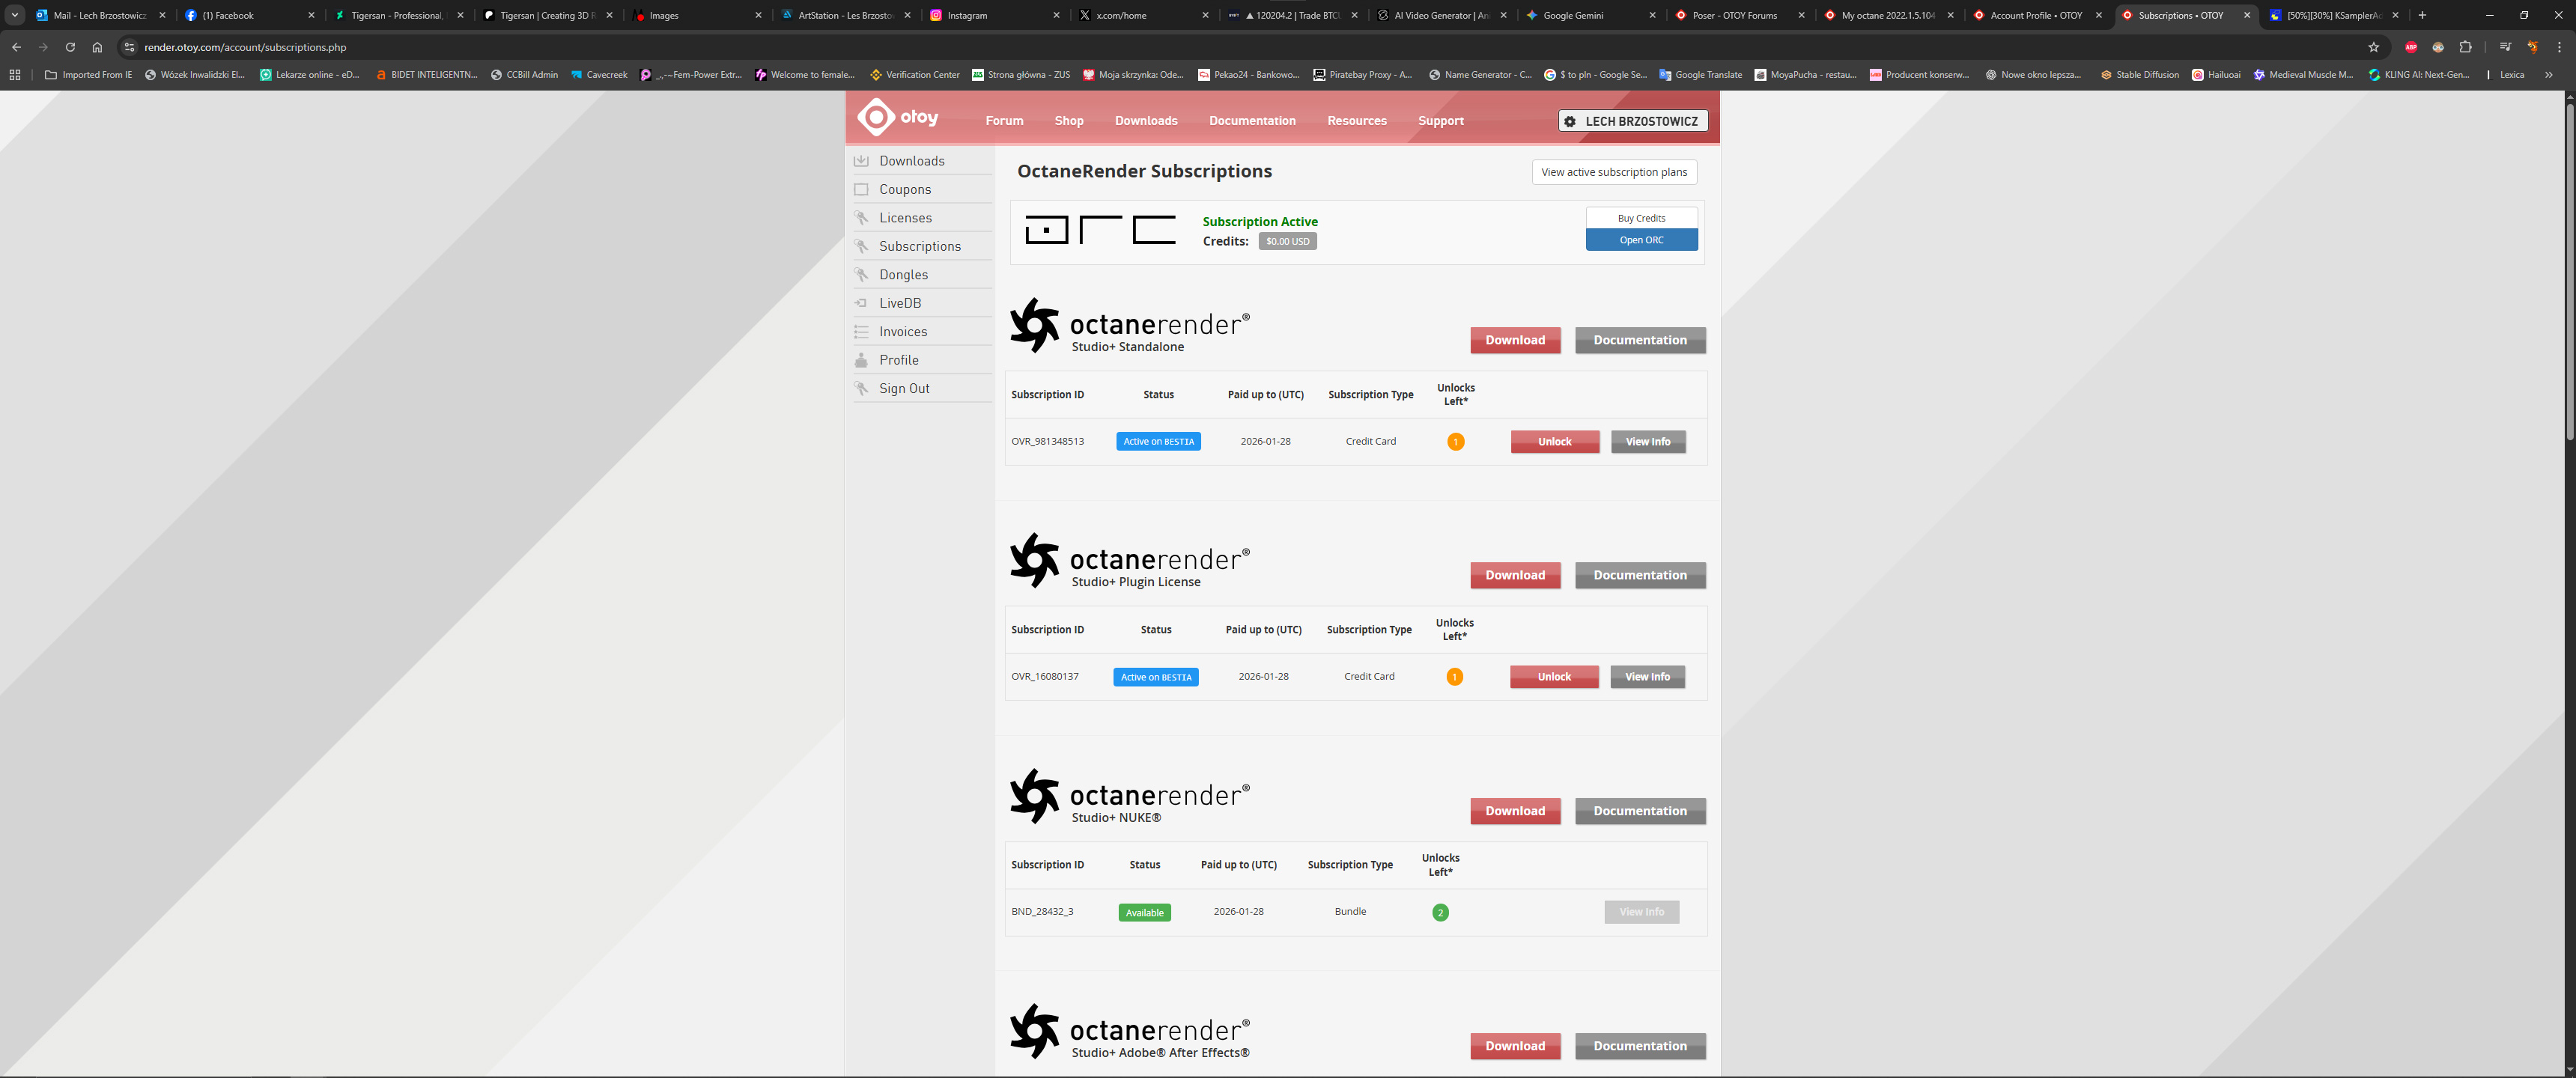Click the OTOY logo in header
This screenshot has width=2576, height=1078.
[x=897, y=118]
